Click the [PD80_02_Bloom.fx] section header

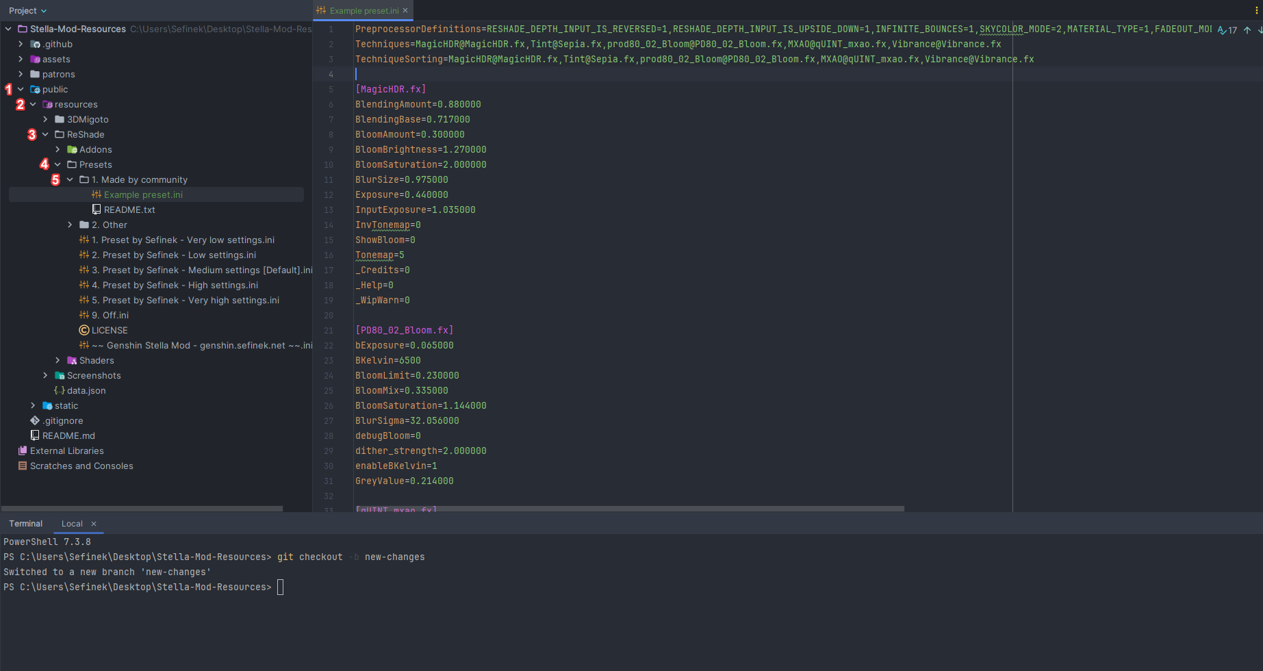pos(404,330)
